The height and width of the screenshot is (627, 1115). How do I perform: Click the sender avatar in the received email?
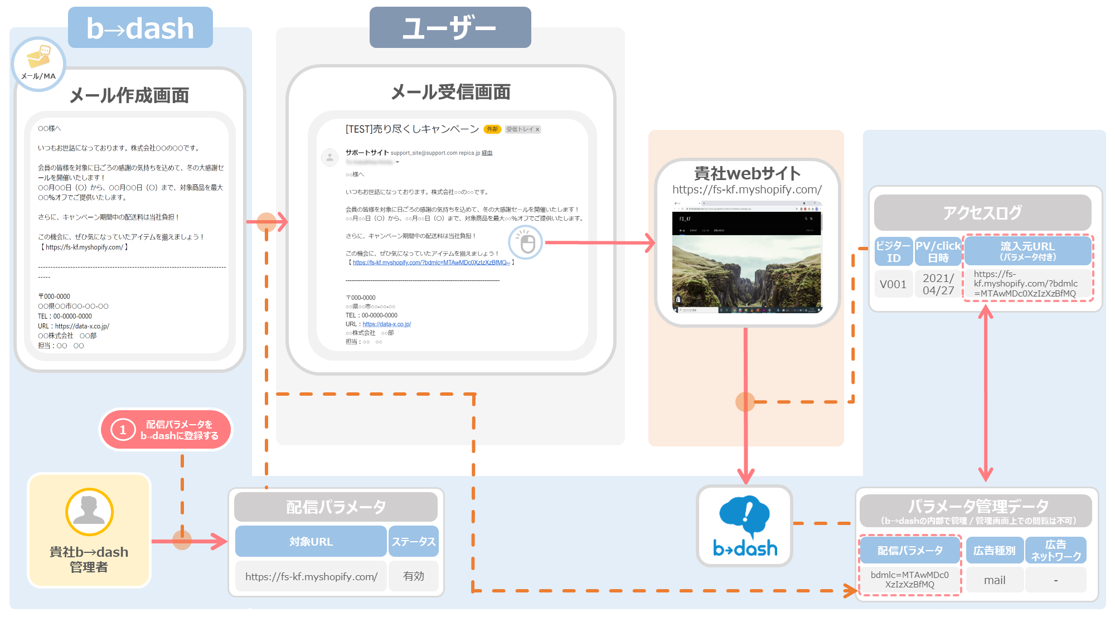[330, 158]
